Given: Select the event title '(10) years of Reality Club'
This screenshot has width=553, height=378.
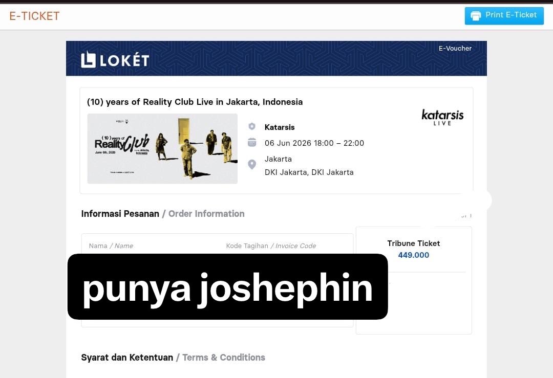Looking at the screenshot, I should [195, 102].
